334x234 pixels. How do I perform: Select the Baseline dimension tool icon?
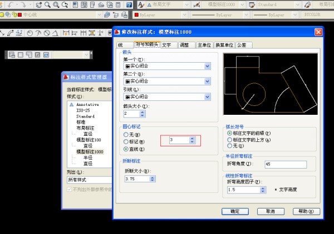coord(75,33)
